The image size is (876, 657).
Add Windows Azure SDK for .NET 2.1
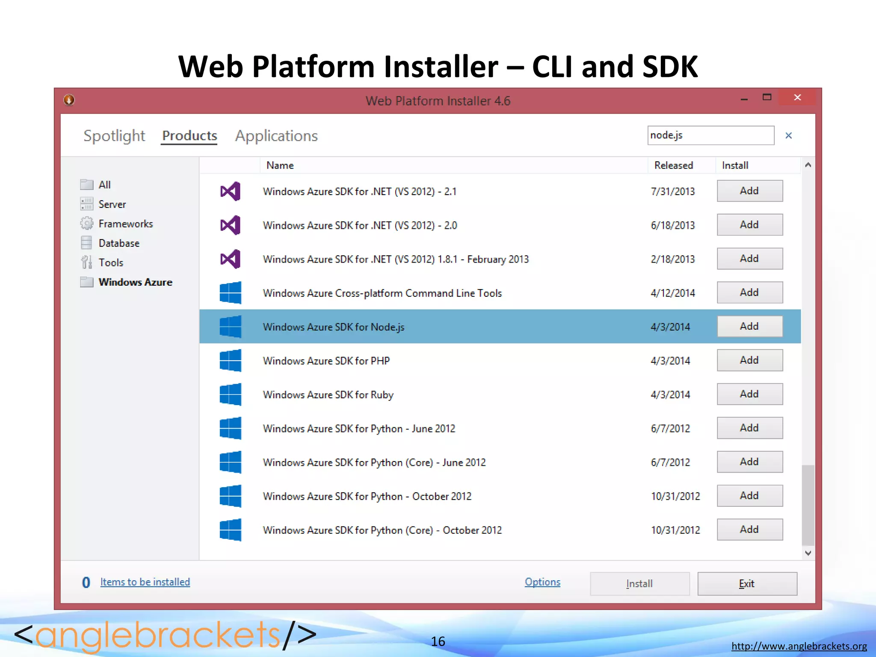point(750,191)
